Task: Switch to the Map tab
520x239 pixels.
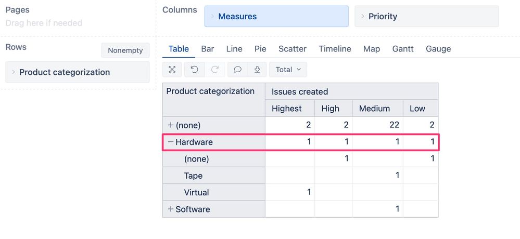Action: coord(372,49)
